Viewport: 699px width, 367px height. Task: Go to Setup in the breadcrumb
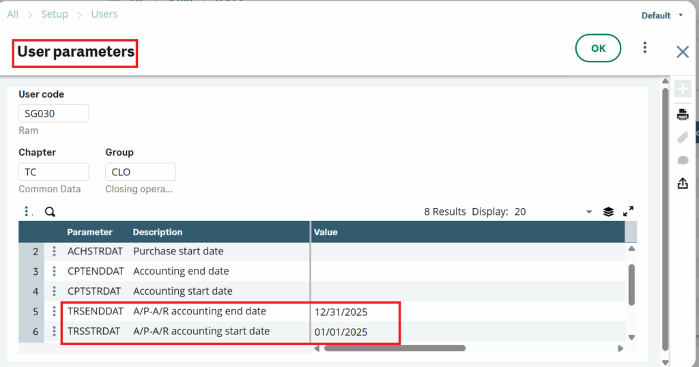55,14
